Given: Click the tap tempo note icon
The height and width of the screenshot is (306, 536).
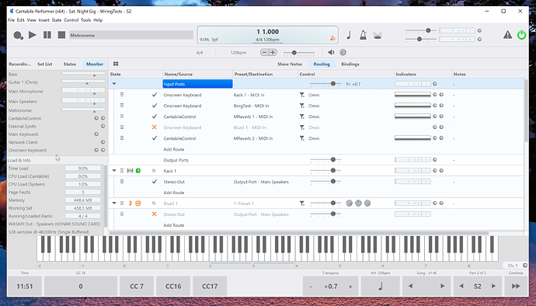Looking at the screenshot, I should [x=349, y=35].
